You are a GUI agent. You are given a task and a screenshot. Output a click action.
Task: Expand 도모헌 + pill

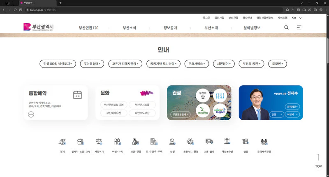click(277, 64)
